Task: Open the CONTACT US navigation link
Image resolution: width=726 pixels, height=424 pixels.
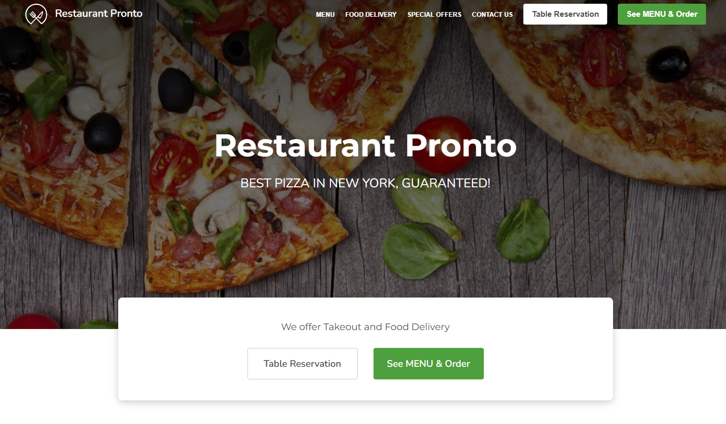Action: click(x=492, y=14)
